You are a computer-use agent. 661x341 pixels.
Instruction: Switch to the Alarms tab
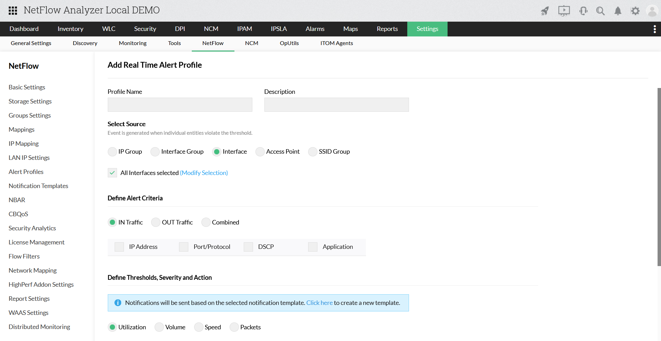tap(315, 29)
